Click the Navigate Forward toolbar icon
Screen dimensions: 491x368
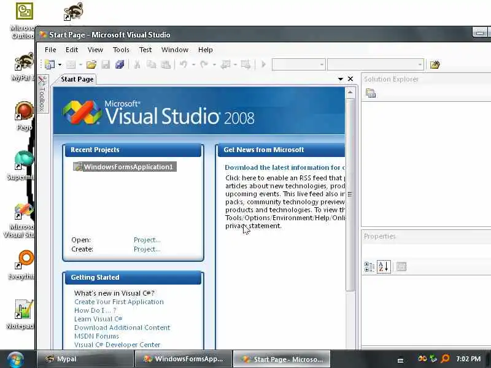tap(246, 64)
